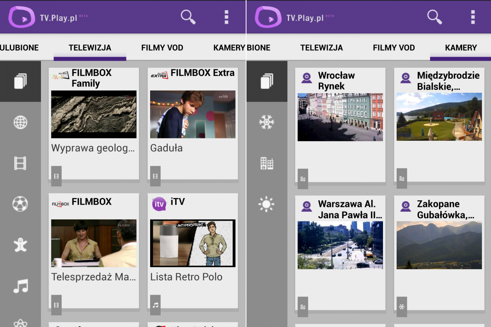Image resolution: width=491 pixels, height=327 pixels.
Task: Tap the 'Wyprawa geolog...' program title
Action: [x=93, y=148]
